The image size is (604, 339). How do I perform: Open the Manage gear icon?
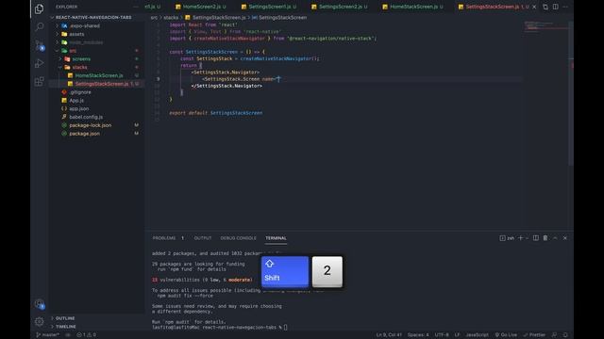(x=39, y=321)
